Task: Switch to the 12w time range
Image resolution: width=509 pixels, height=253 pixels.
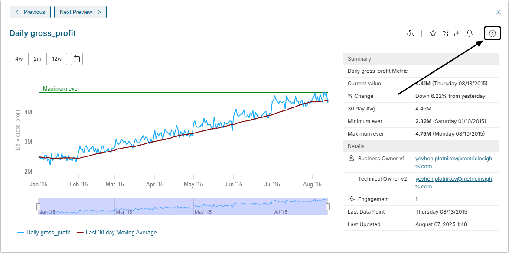Action: pos(57,59)
